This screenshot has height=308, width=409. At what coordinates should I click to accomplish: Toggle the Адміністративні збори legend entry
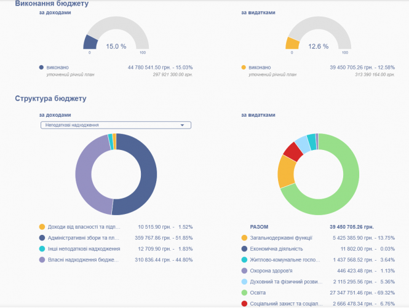tap(82, 237)
